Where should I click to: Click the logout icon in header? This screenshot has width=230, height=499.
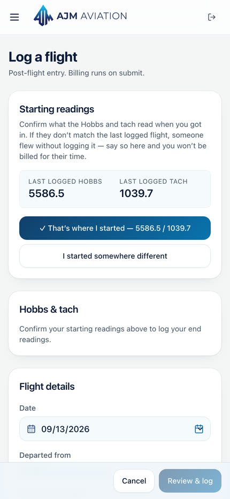pos(212,17)
